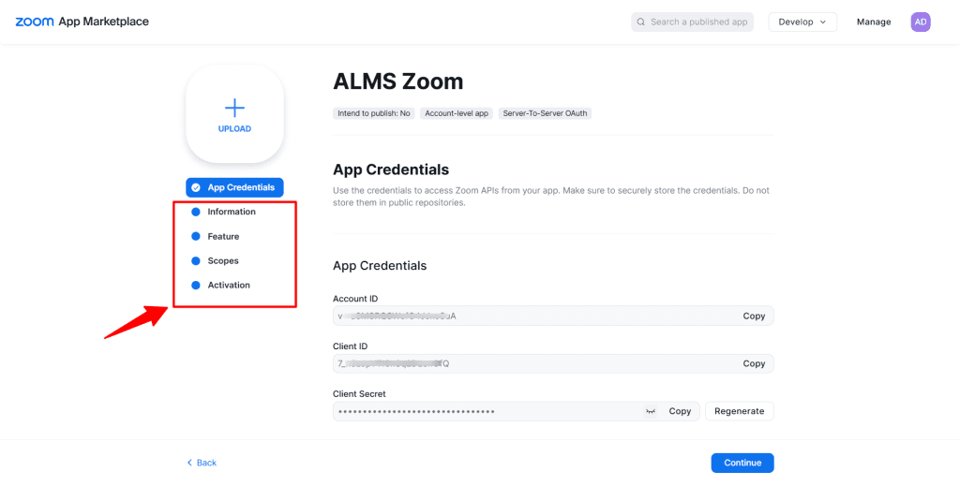
Task: Go to the Feature step
Action: 223,236
